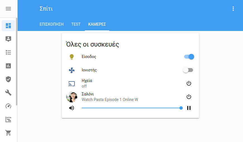The width and height of the screenshot is (243, 142).
Task: Open the Logbook list sidebar icon
Action: coord(8,52)
